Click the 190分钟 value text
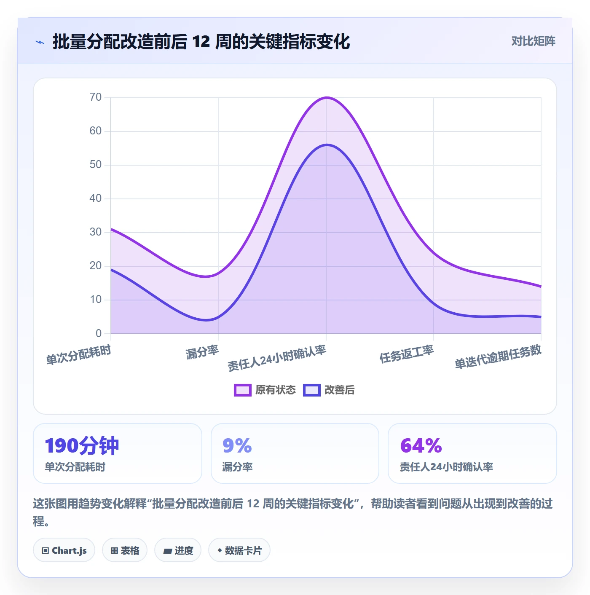Viewport: 590px width, 595px height. [82, 445]
